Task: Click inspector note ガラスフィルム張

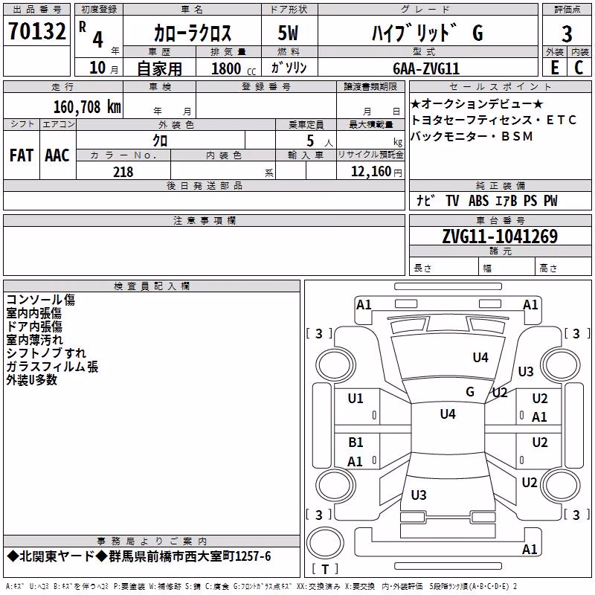Action: coord(52,366)
